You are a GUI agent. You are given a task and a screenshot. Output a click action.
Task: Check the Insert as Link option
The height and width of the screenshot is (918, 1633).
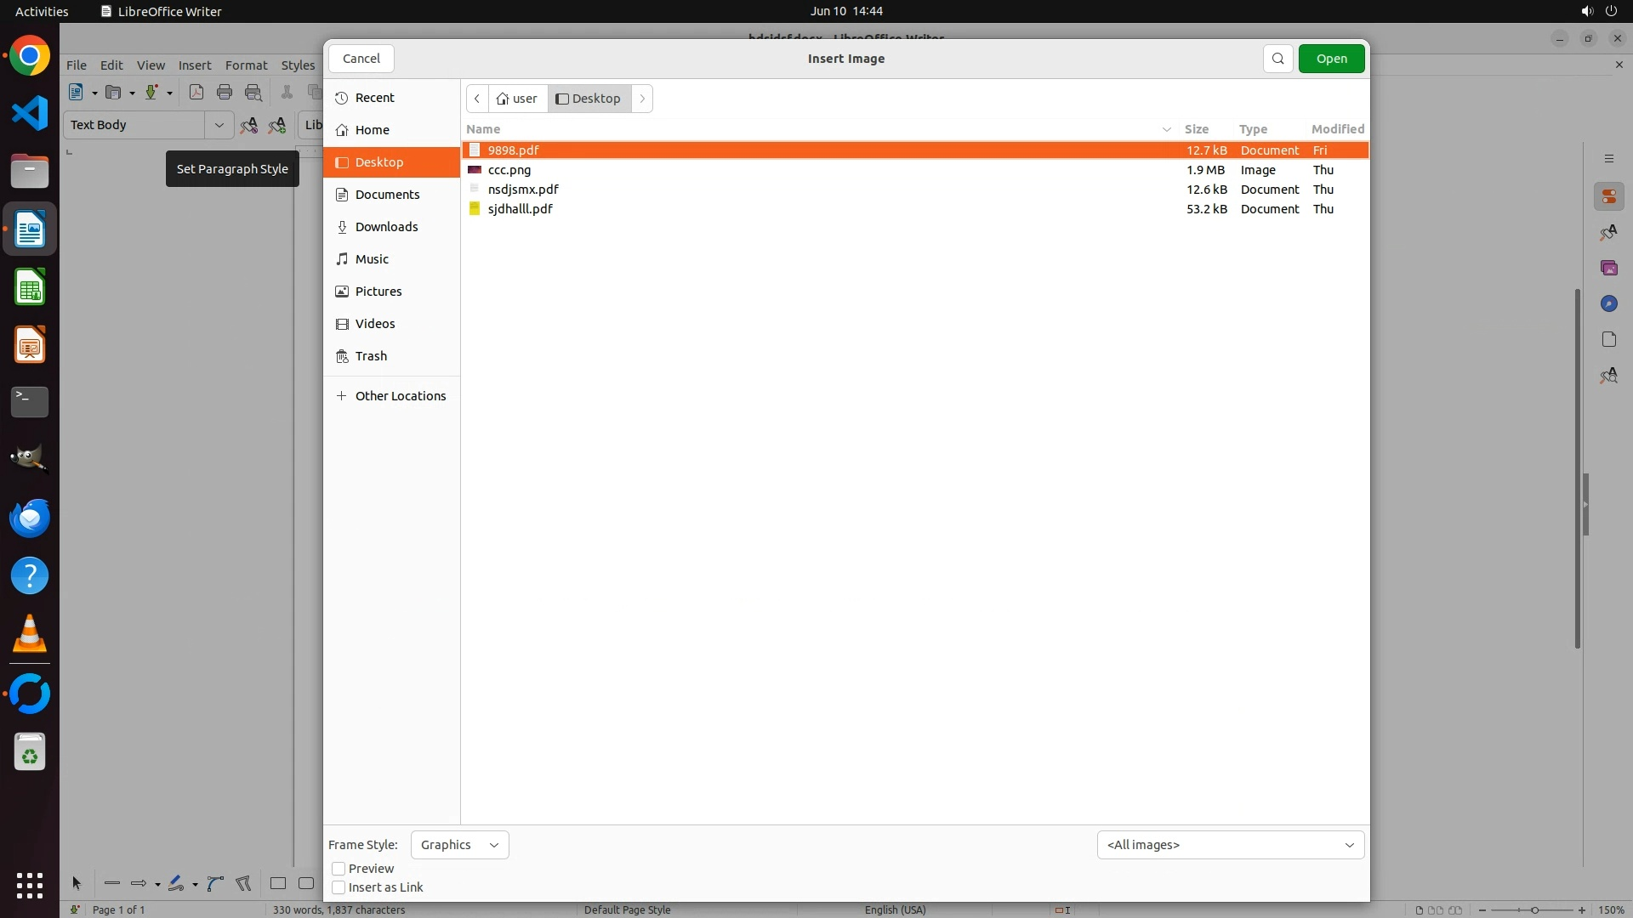pos(339,887)
